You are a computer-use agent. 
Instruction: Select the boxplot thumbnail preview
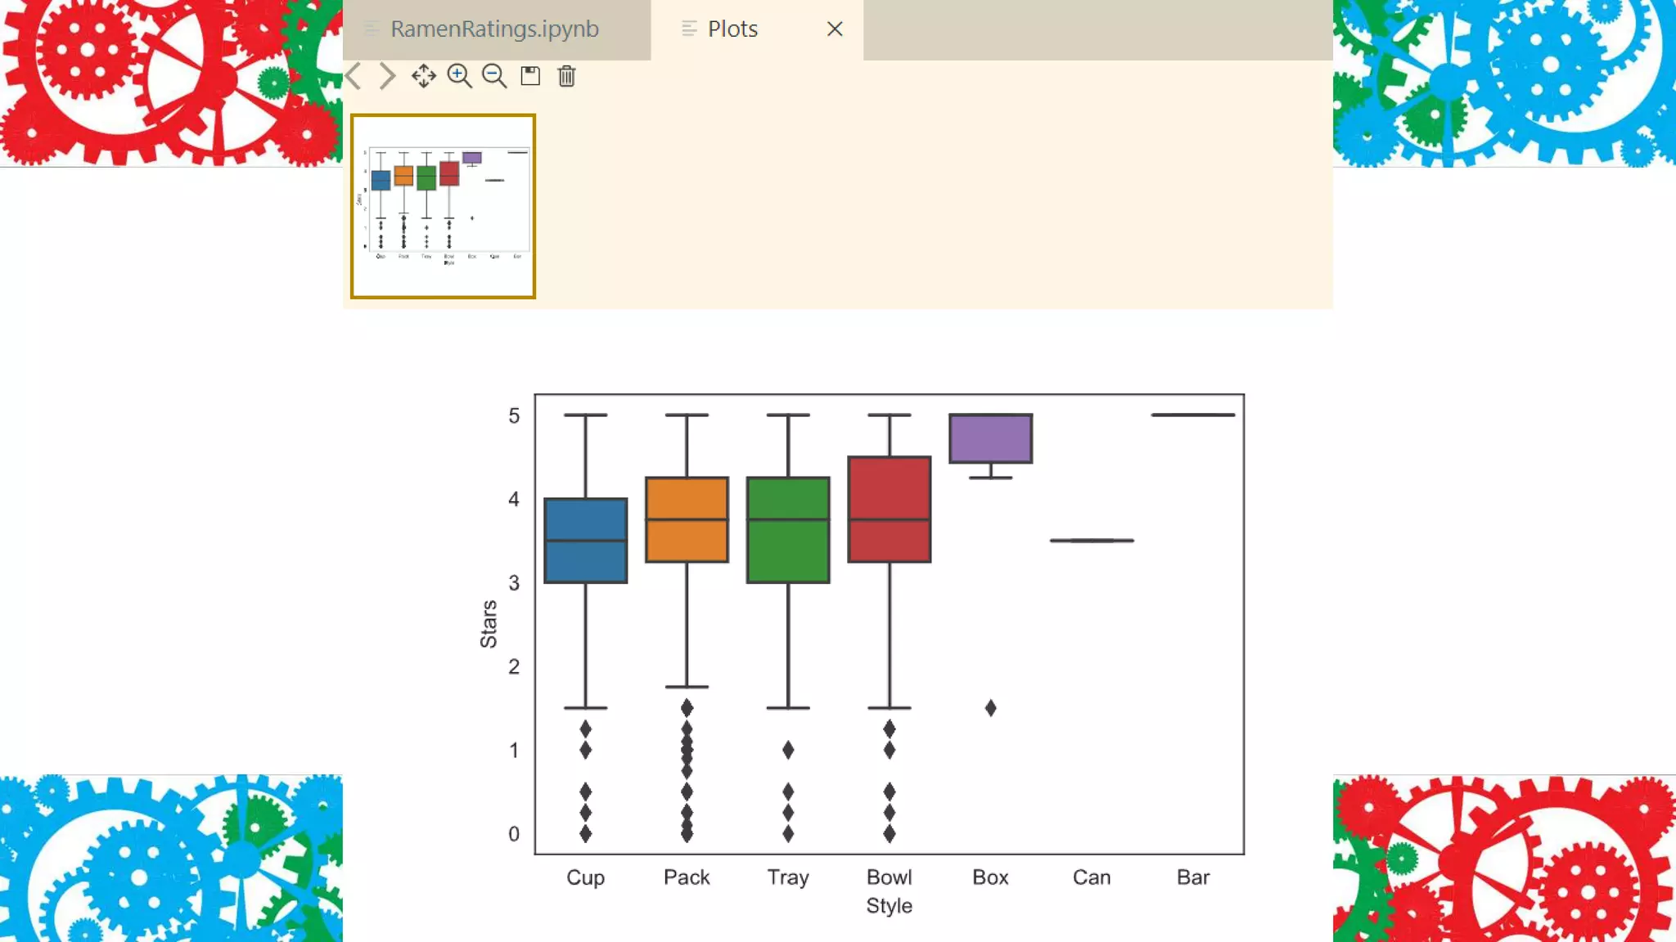443,206
